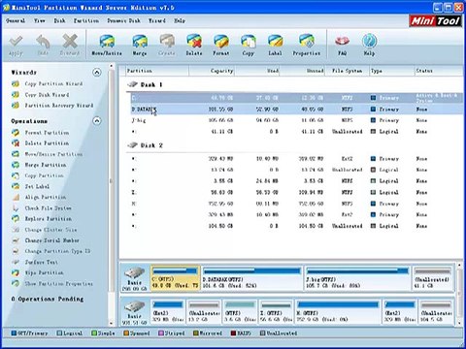
Task: Launch the Copy Partition Wizard
Action: click(48, 84)
